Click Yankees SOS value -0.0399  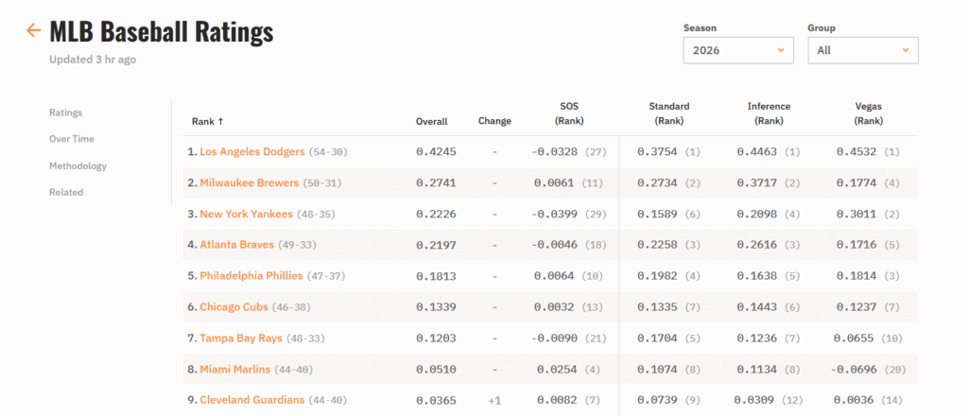[554, 215]
